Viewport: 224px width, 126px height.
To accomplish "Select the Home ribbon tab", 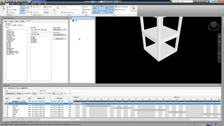I will click(7, 4).
